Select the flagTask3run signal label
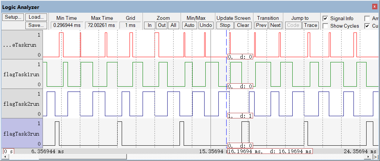The image size is (380, 161). tap(22, 133)
